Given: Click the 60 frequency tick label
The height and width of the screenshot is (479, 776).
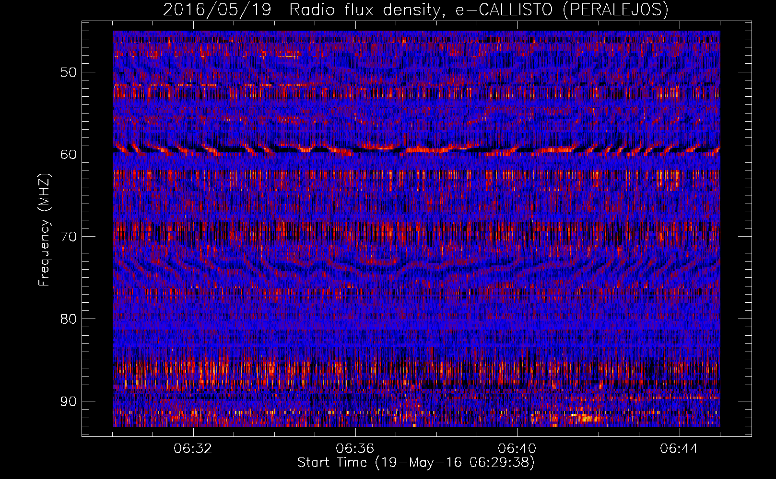Looking at the screenshot, I should 68,154.
